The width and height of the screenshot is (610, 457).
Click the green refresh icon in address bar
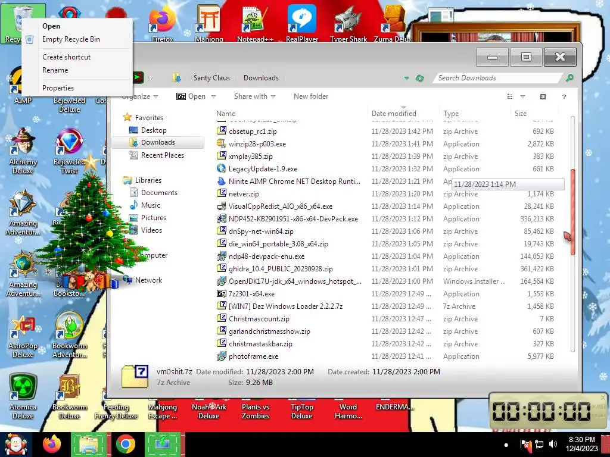[419, 78]
